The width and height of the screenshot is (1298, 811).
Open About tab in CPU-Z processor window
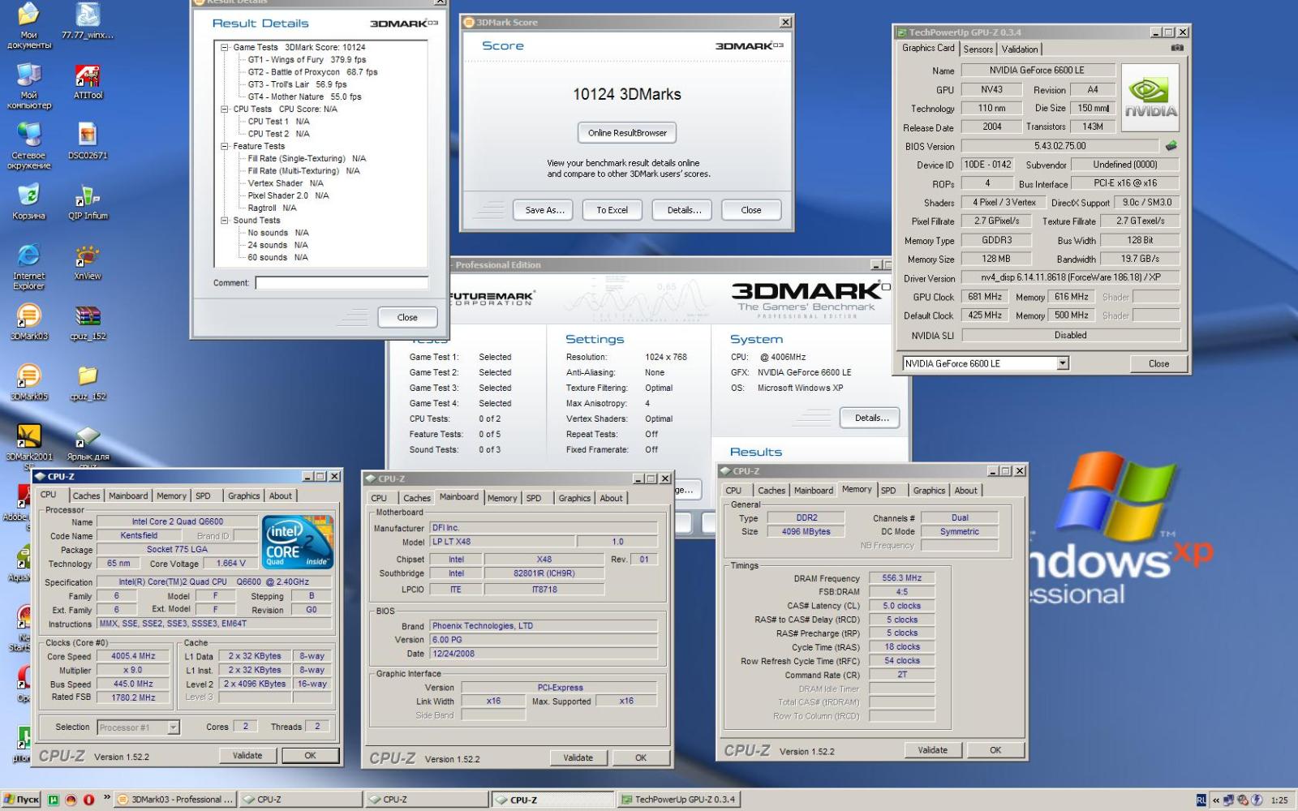[x=281, y=496]
